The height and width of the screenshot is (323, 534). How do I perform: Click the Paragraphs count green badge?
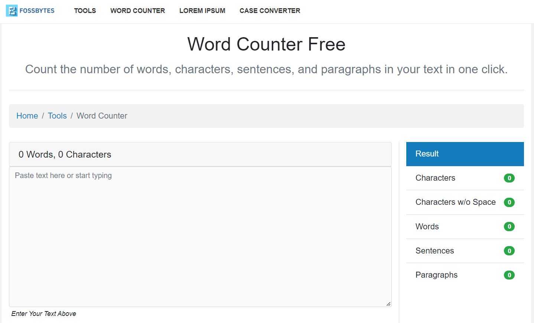click(x=509, y=275)
